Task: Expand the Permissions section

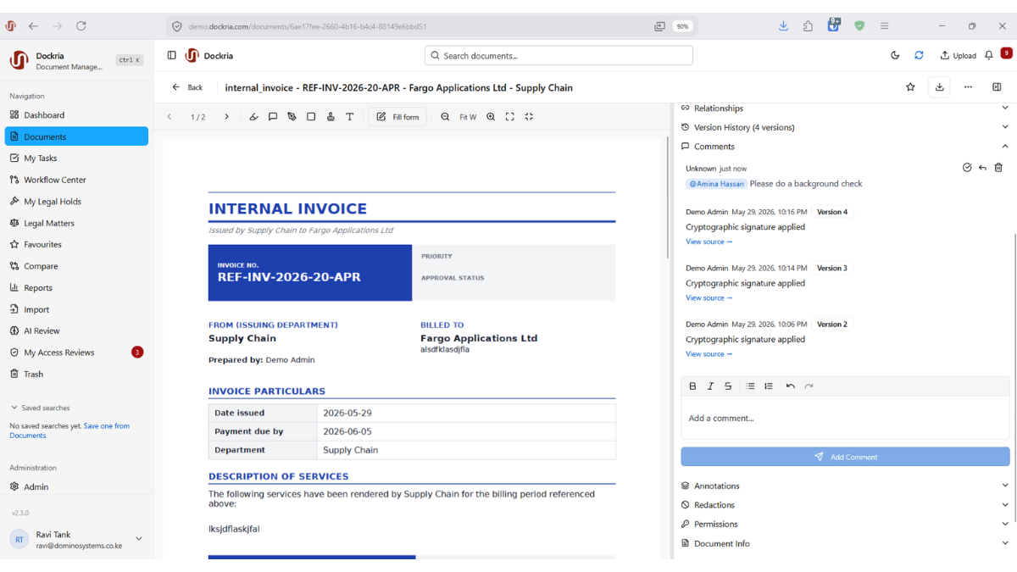Action: coord(845,524)
